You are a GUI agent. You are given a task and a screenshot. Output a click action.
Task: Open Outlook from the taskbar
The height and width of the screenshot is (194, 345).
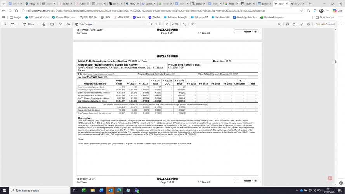[x=110, y=191]
